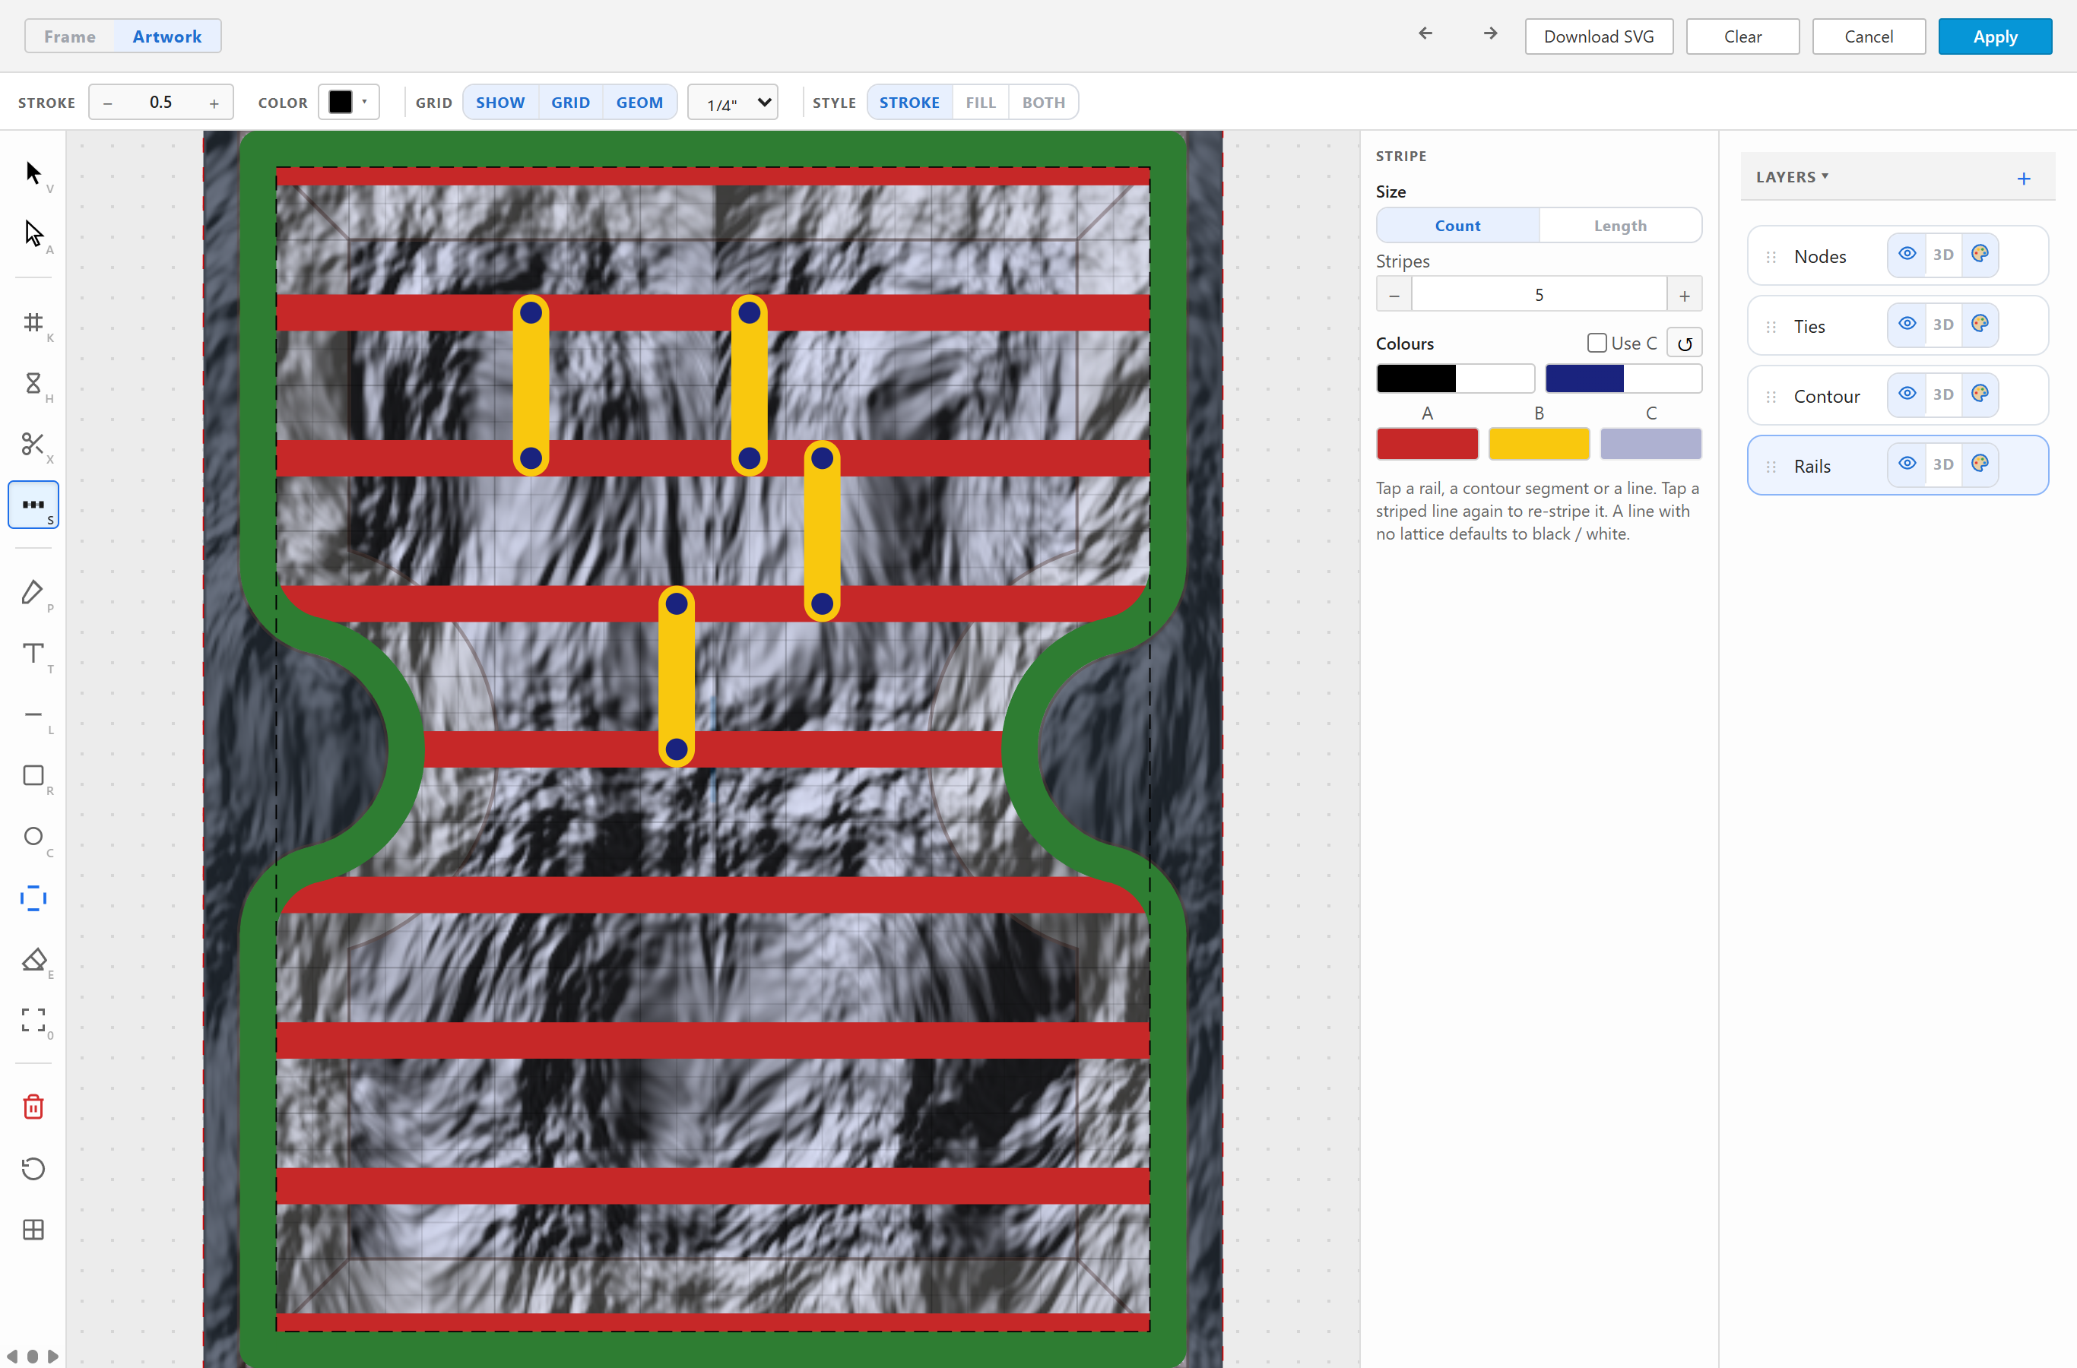Viewport: 2077px width, 1368px height.
Task: Select the Text tool
Action: coord(33,654)
